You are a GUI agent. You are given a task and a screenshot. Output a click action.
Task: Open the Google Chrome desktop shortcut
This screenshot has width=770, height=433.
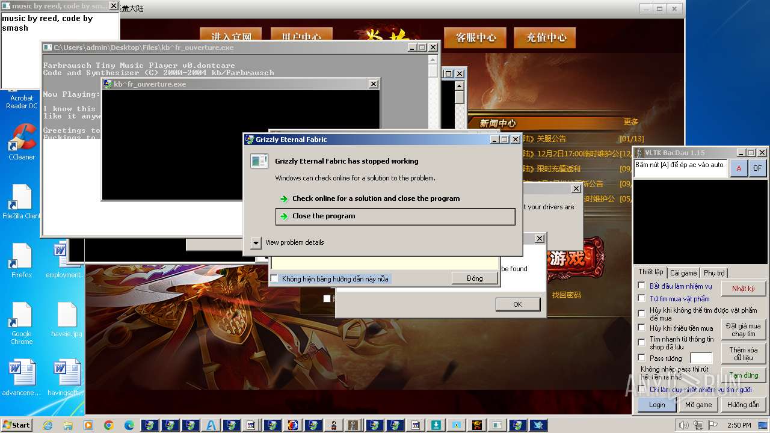click(x=22, y=323)
